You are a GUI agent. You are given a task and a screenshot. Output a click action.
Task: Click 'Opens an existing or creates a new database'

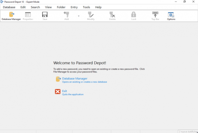pyautogui.click(x=84, y=82)
